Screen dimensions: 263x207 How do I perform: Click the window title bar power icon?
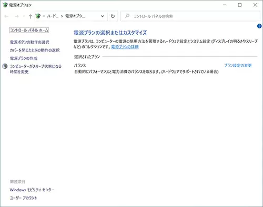(5, 5)
